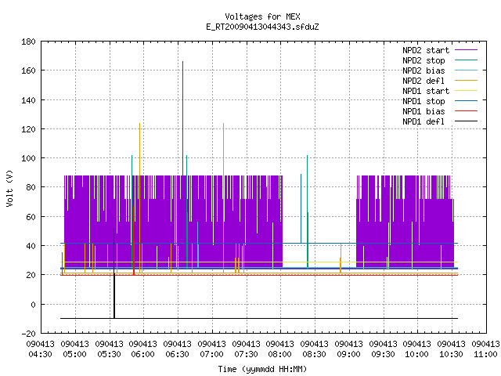Click the 'NPD2 bias' legend label
This screenshot has height=376, width=501.
[x=424, y=70]
